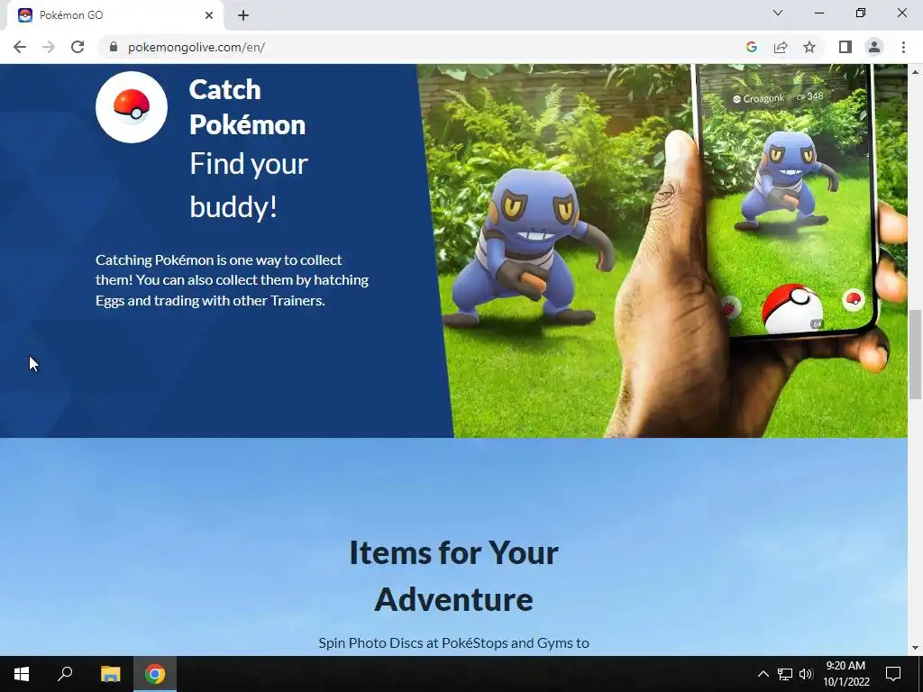This screenshot has width=923, height=692.
Task: Open the Windows Start menu
Action: tap(22, 674)
